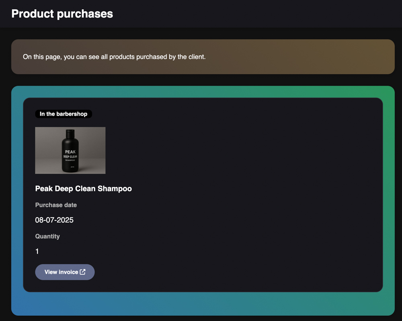Click the black shampoo bottle in the image
This screenshot has height=321, width=402.
pyautogui.click(x=70, y=160)
